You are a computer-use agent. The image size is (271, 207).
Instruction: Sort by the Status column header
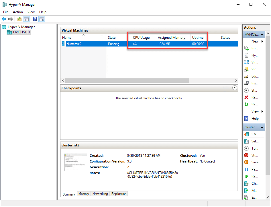[229, 37]
